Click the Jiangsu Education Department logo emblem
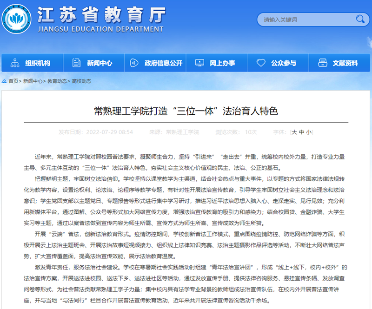The height and width of the screenshot is (309, 372). 16,19
